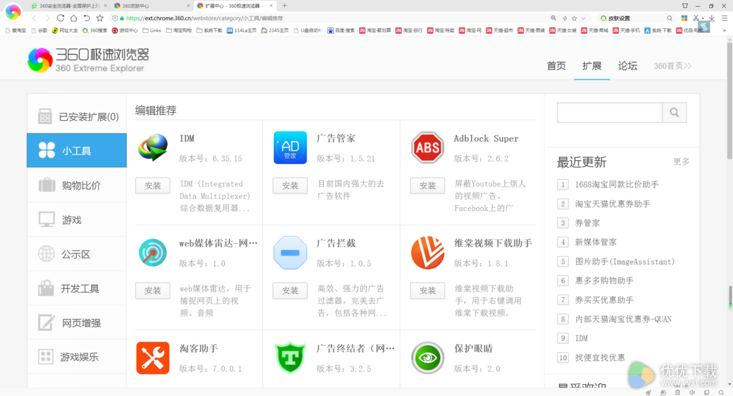Click the lightning speed mode icon

tap(565, 18)
